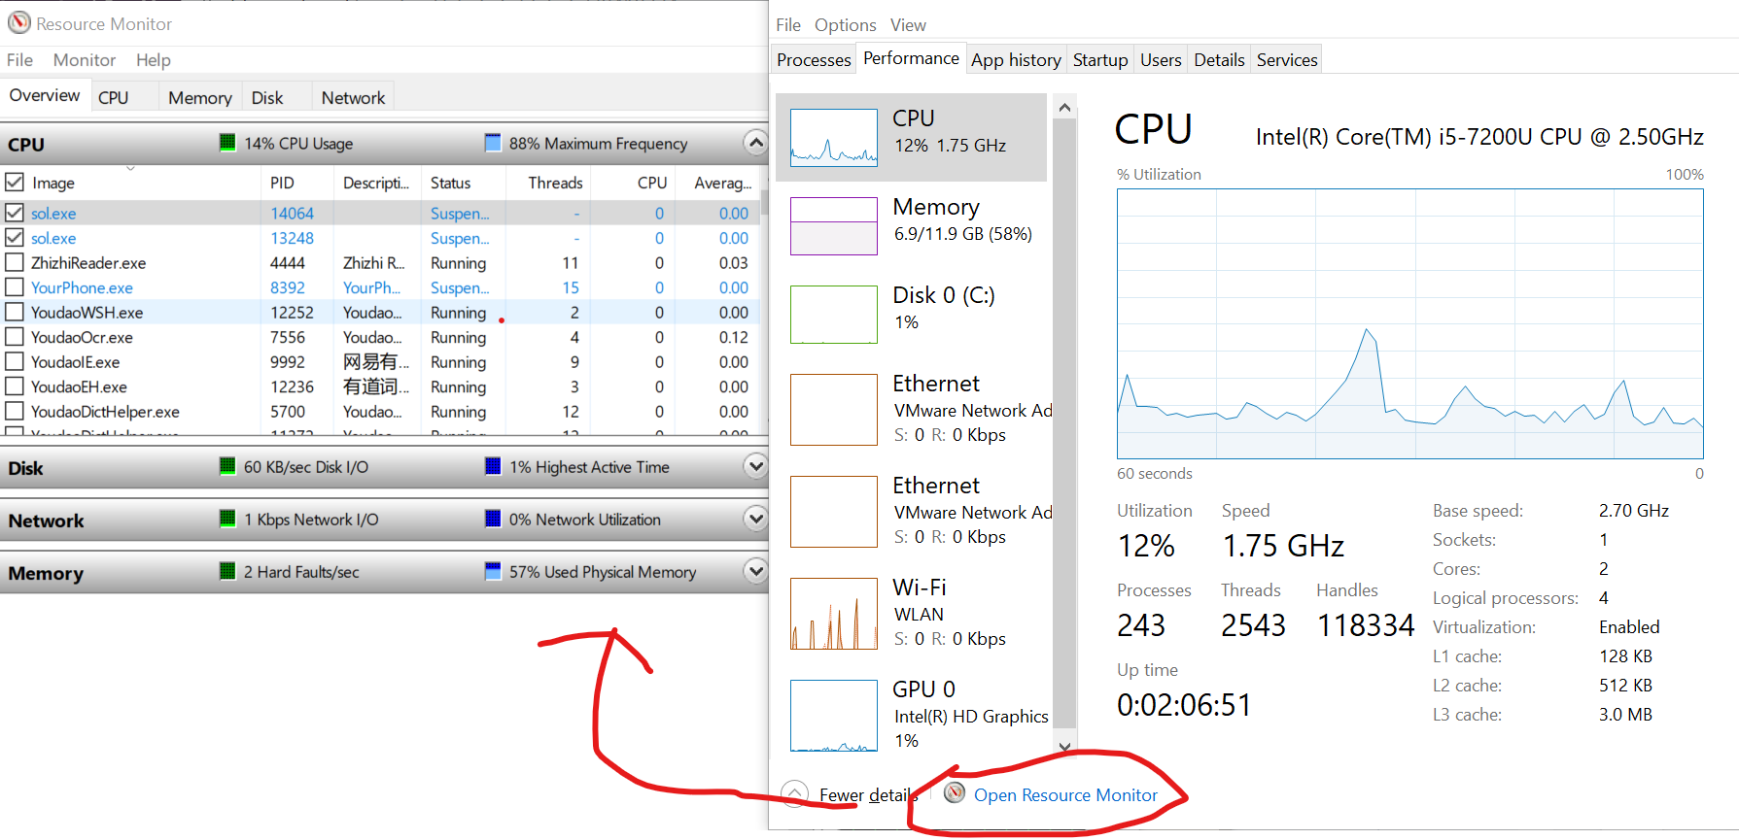Toggle the select-all Image checkbox

tap(15, 182)
